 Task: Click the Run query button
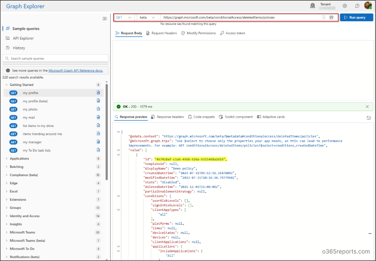coord(356,18)
